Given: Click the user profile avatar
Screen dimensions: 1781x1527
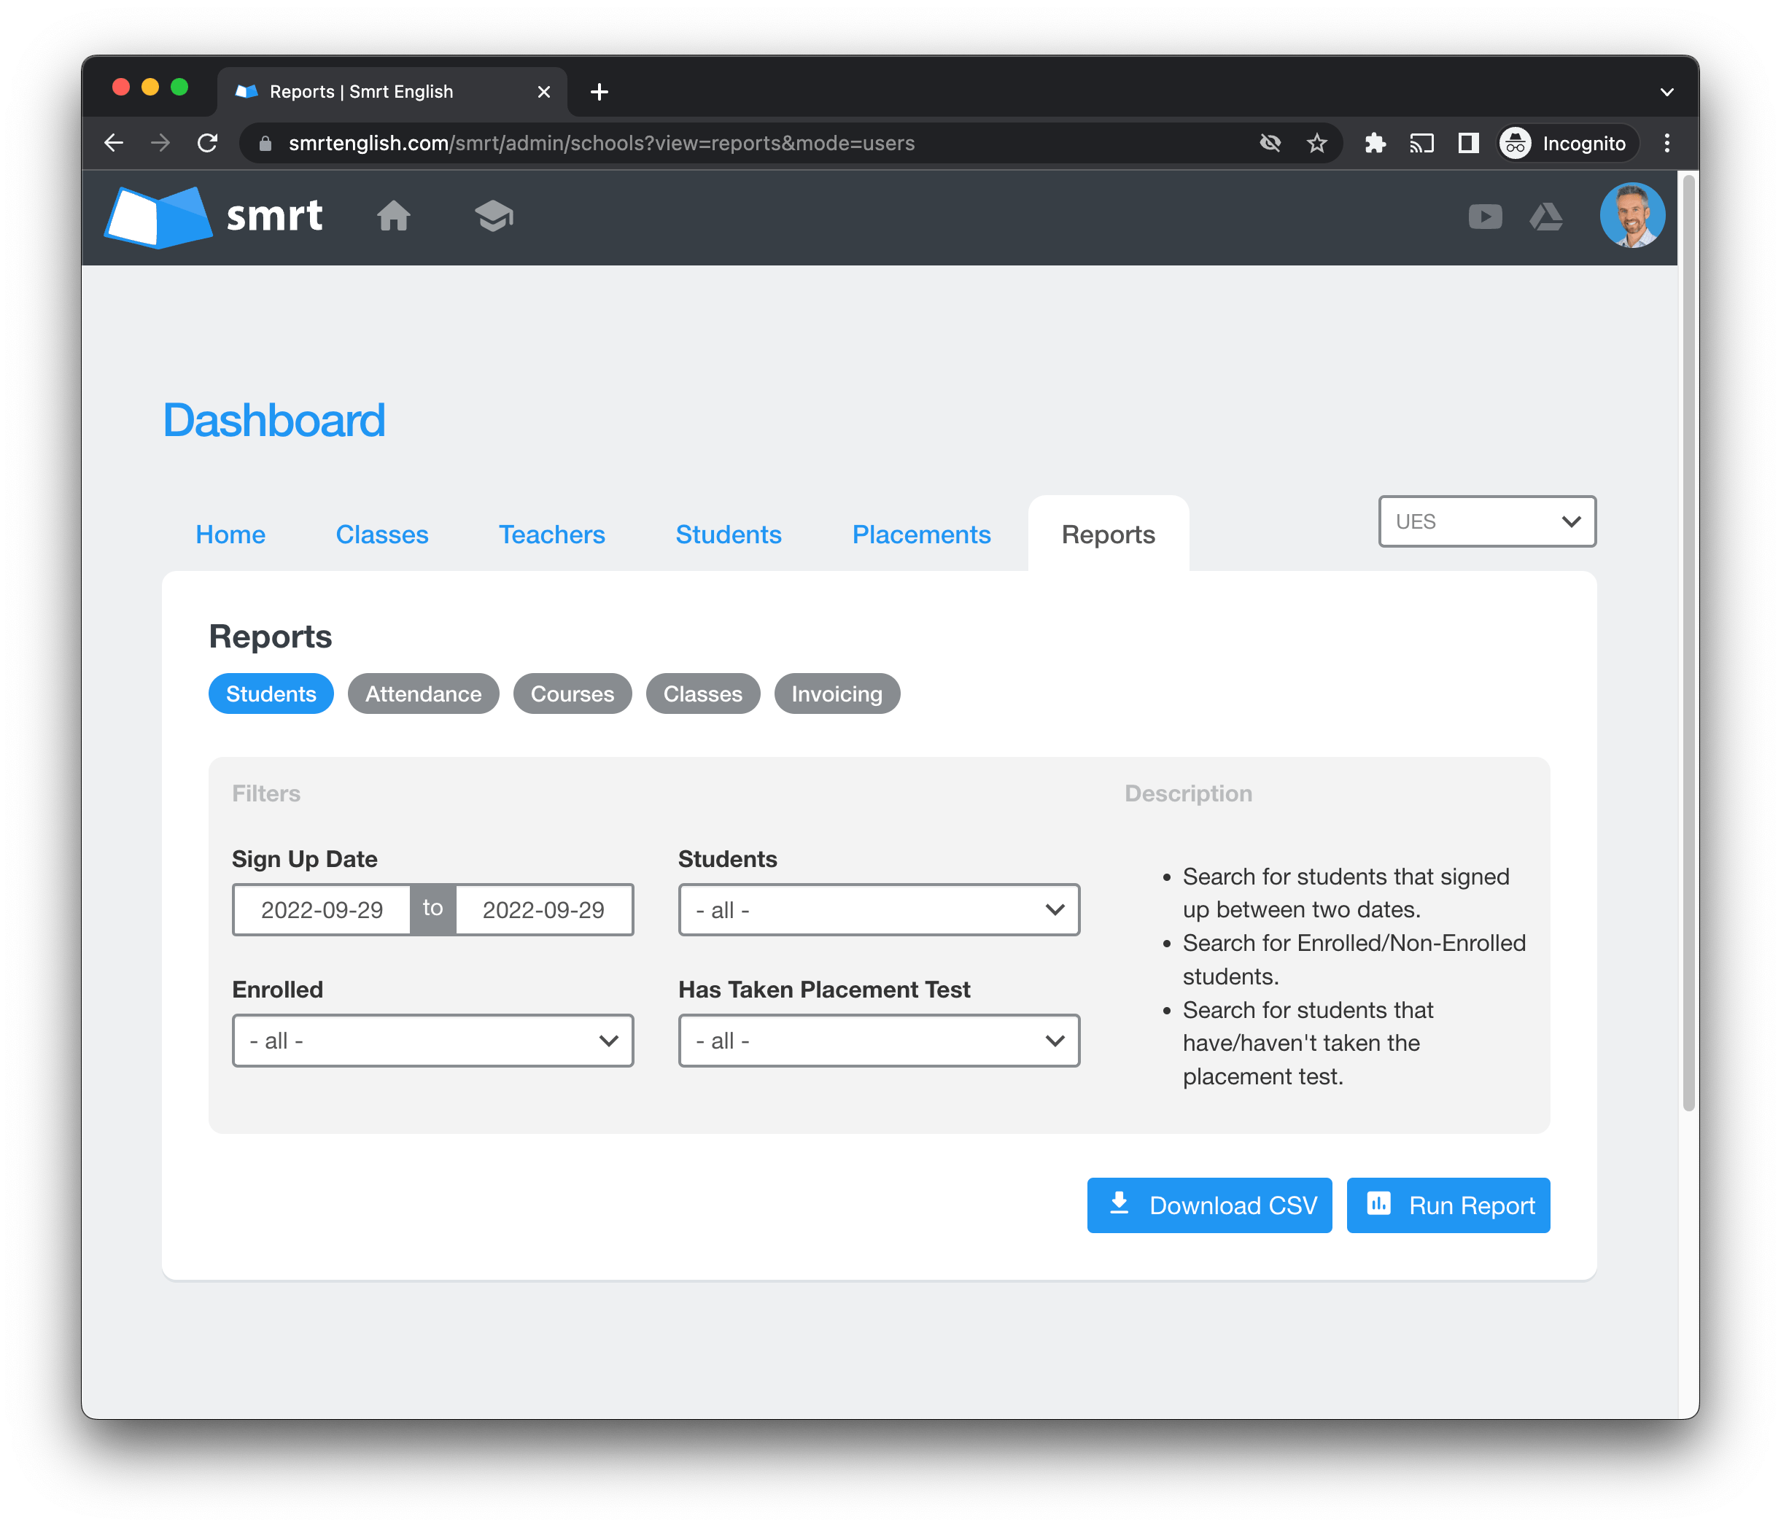Looking at the screenshot, I should point(1631,216).
